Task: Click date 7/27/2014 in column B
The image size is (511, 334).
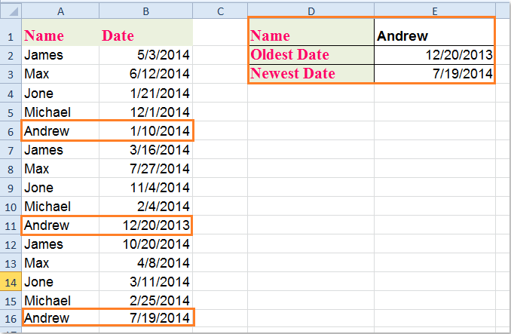Action: pos(145,168)
